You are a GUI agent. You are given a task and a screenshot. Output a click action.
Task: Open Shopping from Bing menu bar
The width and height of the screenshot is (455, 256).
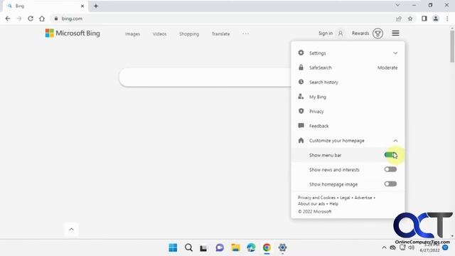[x=189, y=34]
